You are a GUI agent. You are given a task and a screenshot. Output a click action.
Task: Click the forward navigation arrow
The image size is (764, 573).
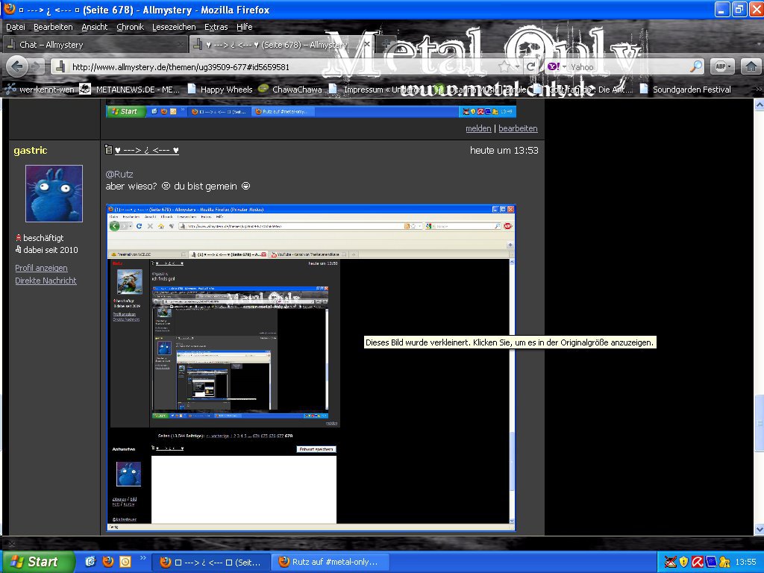[x=37, y=66]
